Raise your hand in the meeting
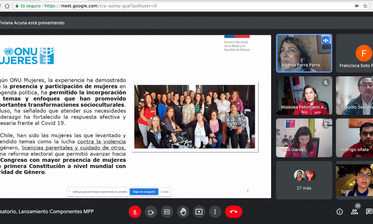This screenshot has height=224, width=373. [183, 212]
